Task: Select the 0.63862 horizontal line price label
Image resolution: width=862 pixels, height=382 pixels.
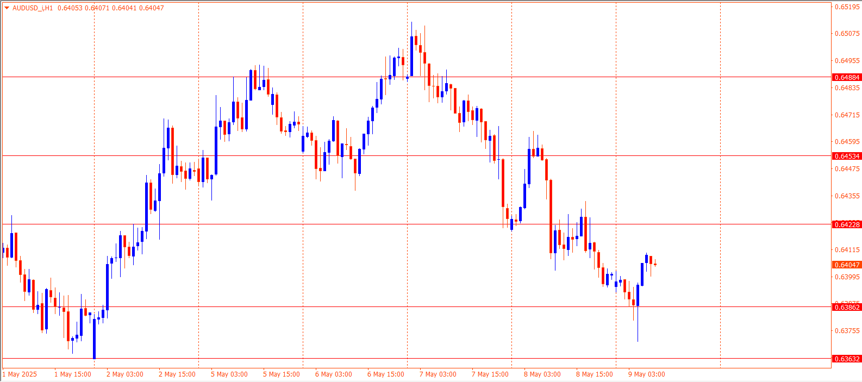Action: click(847, 308)
